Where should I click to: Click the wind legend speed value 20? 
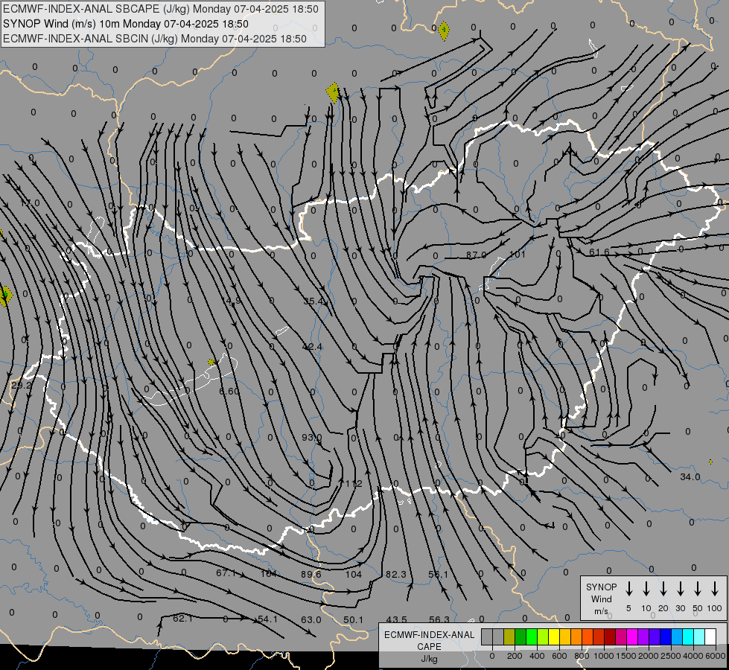(663, 608)
